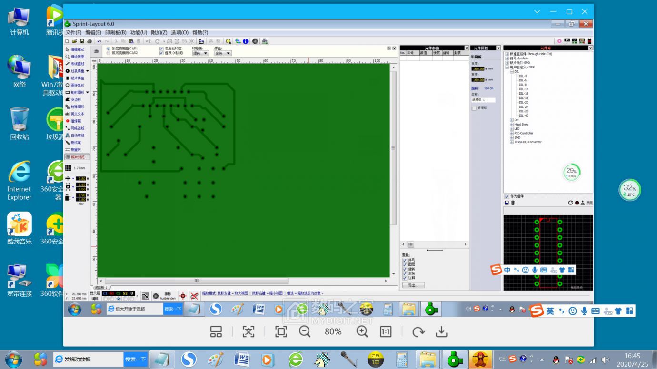The image size is (657, 369).
Task: Activate the 阻焊层 solder mask tool
Action: pyautogui.click(x=76, y=121)
